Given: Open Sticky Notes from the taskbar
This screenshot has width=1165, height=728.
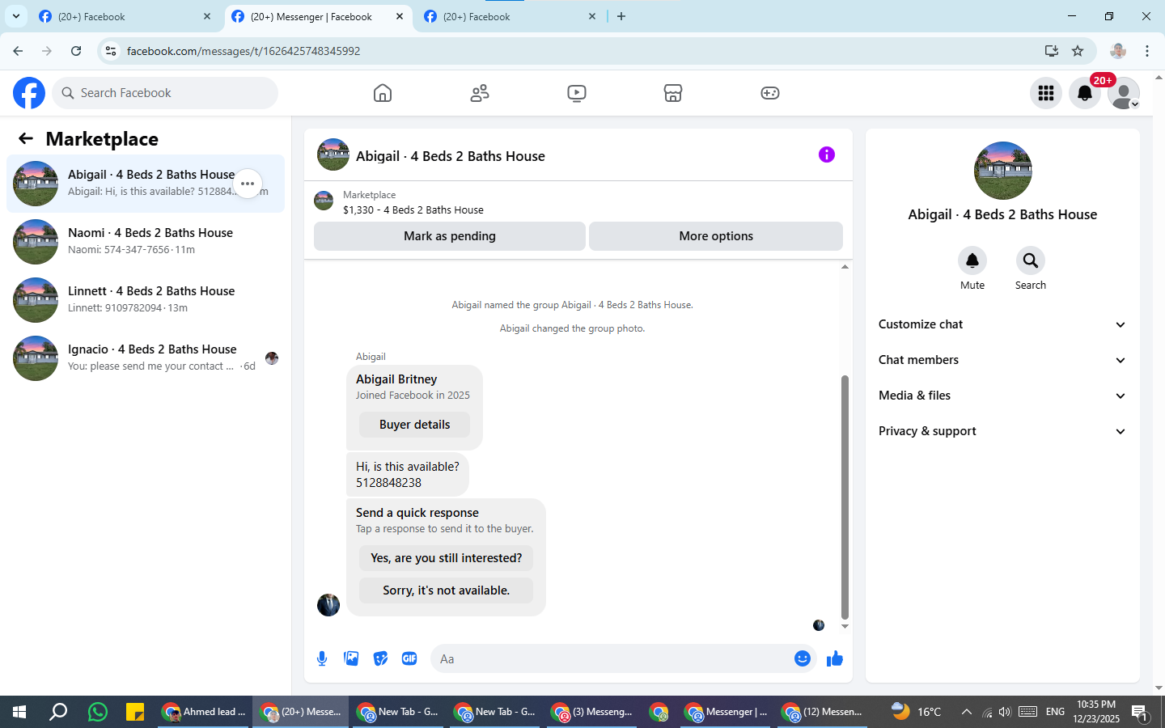Looking at the screenshot, I should 135,712.
